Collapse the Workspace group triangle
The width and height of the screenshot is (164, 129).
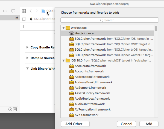coord(63,28)
